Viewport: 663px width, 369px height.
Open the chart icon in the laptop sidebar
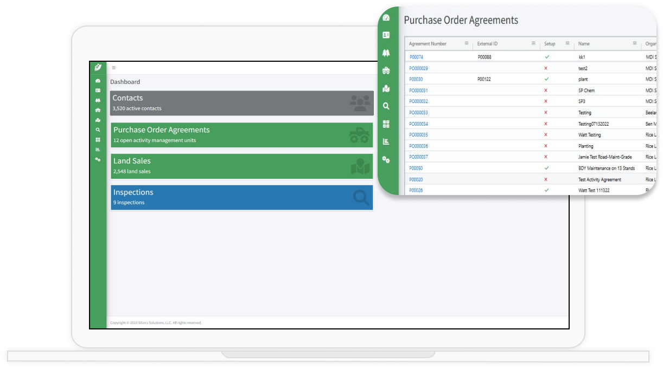click(x=98, y=150)
